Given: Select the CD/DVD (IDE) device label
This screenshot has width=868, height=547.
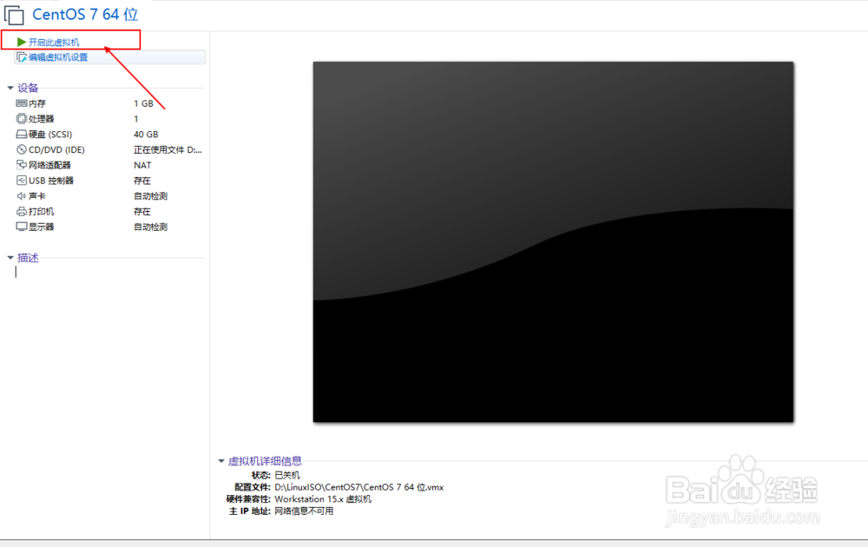Looking at the screenshot, I should pos(56,150).
